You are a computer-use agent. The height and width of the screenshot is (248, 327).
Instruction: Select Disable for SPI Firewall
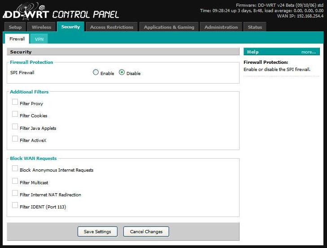click(x=122, y=72)
